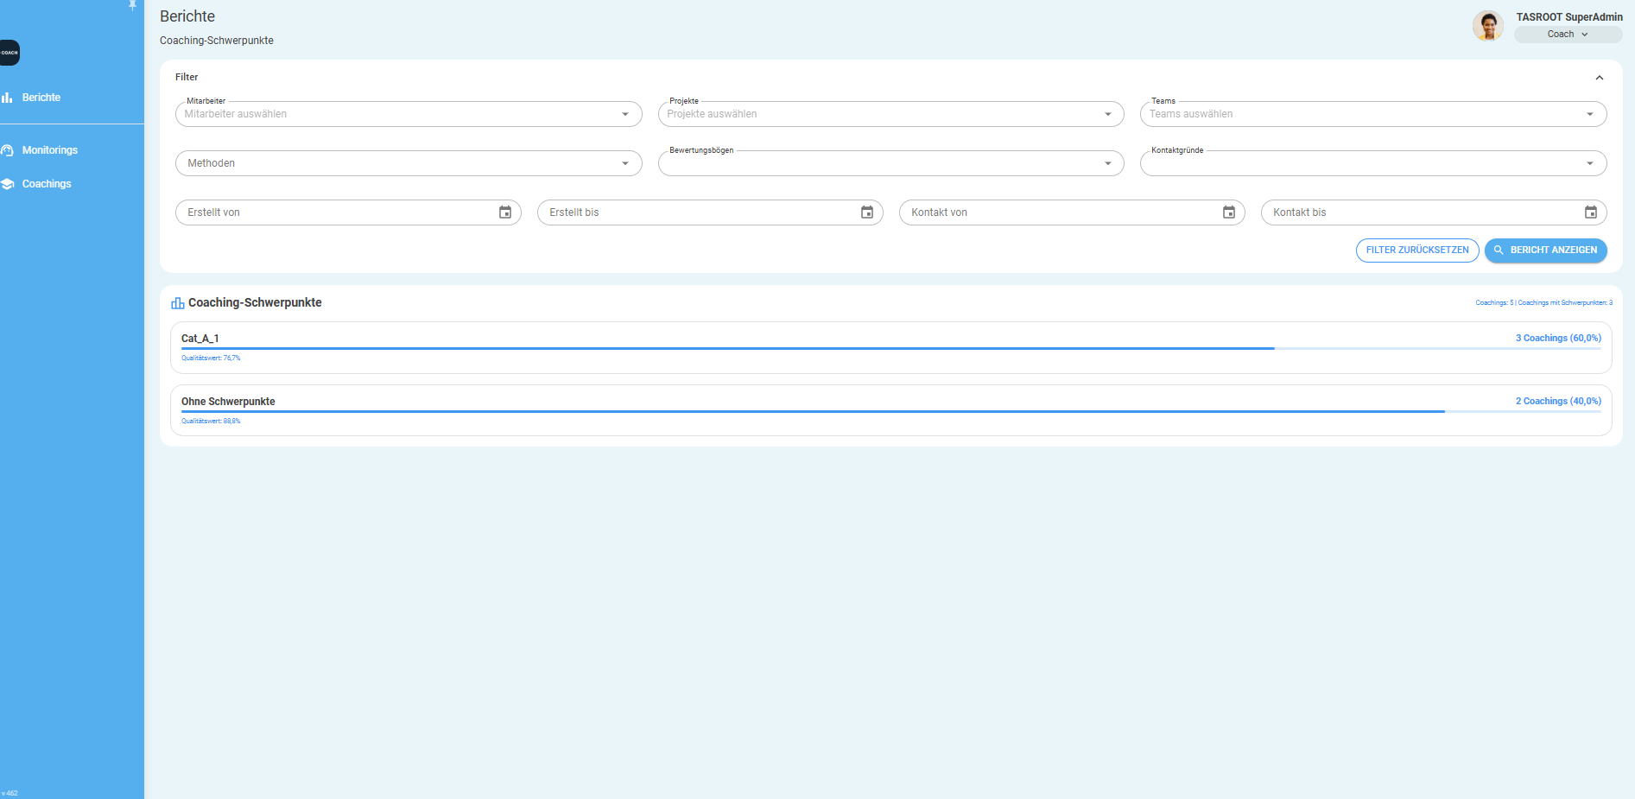1635x799 pixels.
Task: Click the 2 Coachings (40,0%) link
Action: [1558, 402]
